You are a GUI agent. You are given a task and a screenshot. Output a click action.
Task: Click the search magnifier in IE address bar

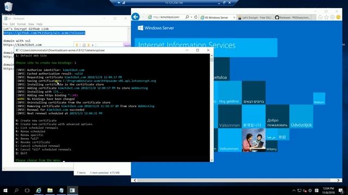[x=187, y=17]
